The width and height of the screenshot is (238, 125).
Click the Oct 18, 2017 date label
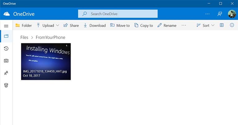[x=32, y=75]
